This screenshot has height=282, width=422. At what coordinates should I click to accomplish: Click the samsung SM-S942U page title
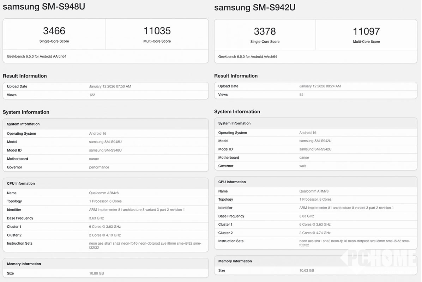coord(254,7)
